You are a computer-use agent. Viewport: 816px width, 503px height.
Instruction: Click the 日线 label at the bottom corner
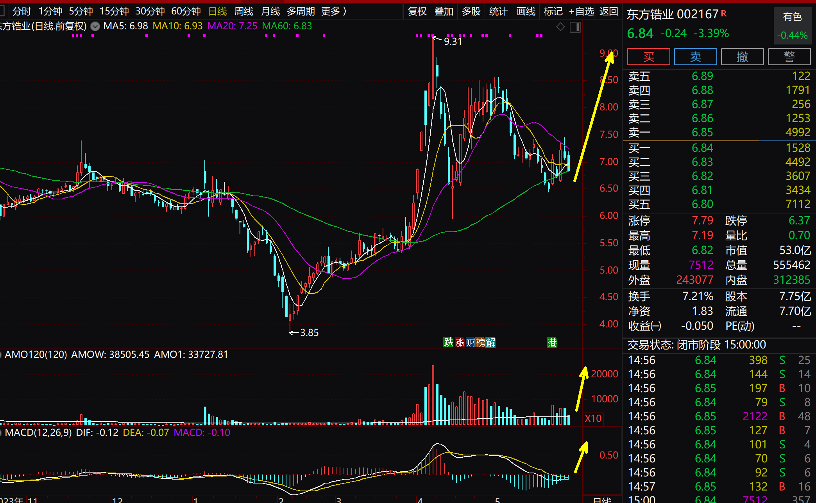tap(602, 499)
